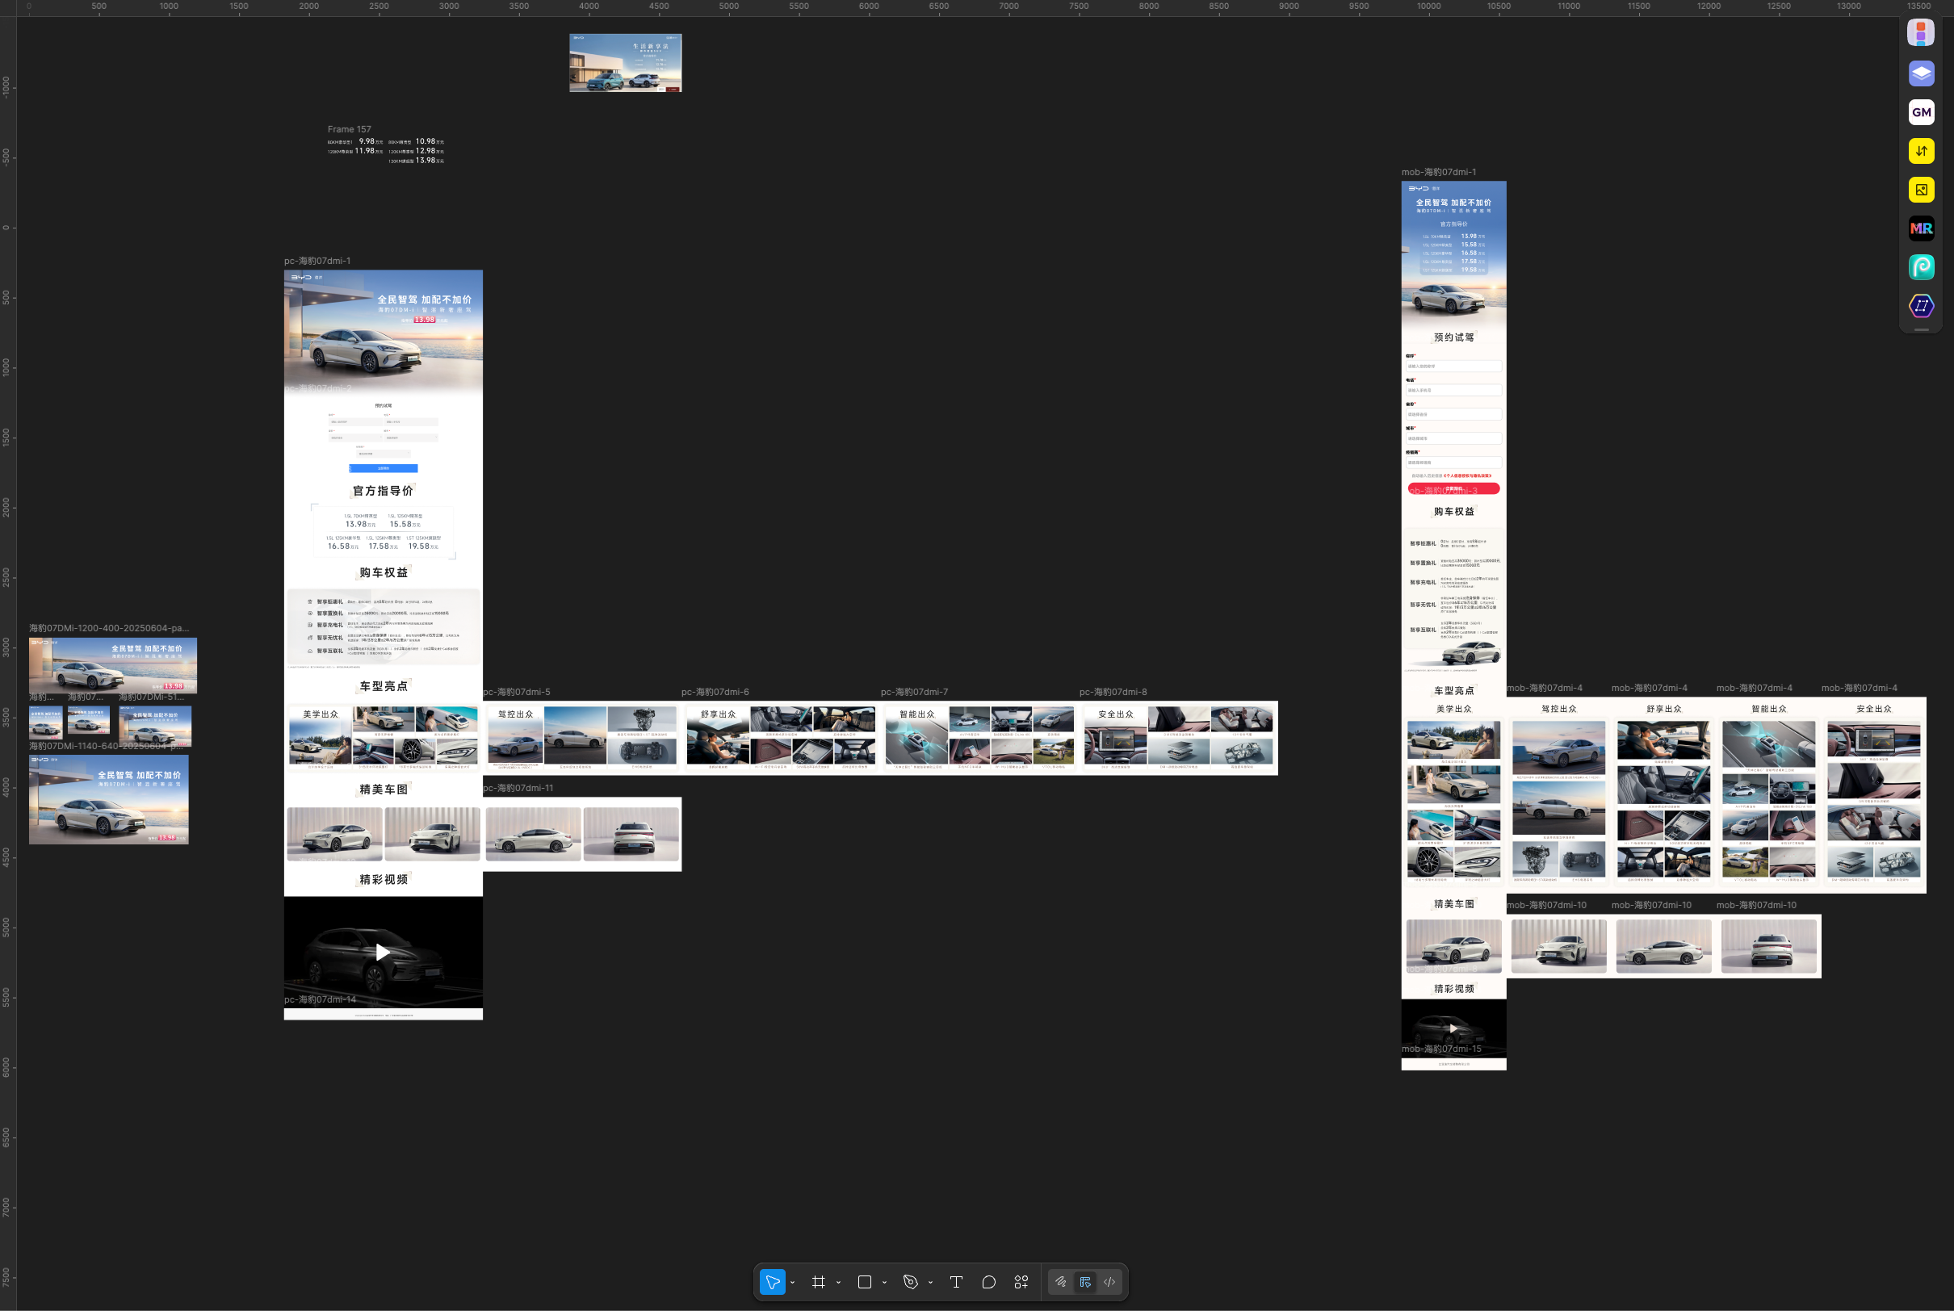Open the Pen tool options dropdown
The image size is (1954, 1311).
931,1283
